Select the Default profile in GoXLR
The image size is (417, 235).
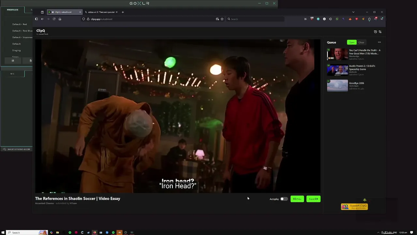pos(16,44)
